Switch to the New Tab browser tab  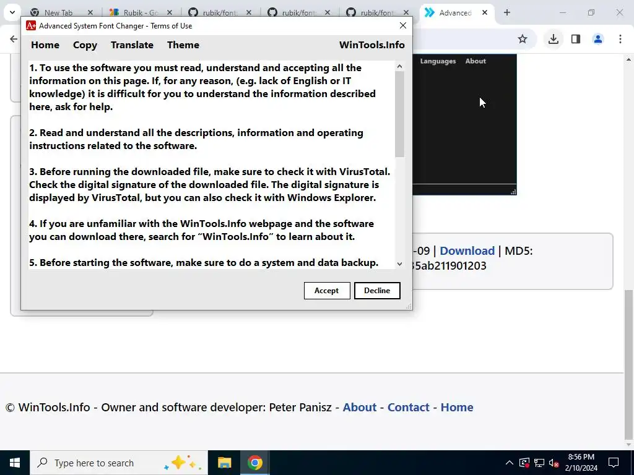pos(58,12)
